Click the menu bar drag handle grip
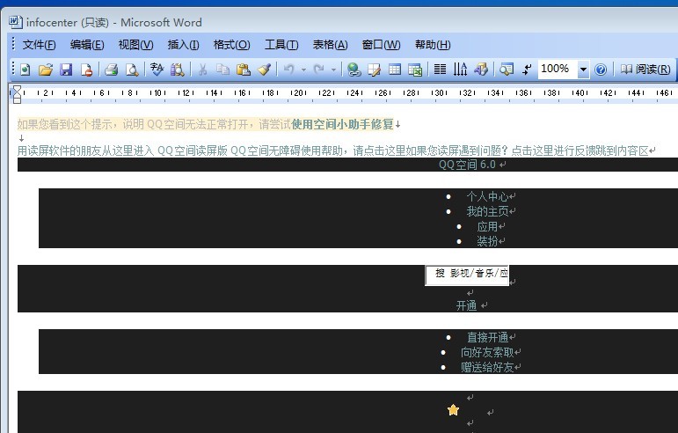678x433 pixels. pos(14,44)
